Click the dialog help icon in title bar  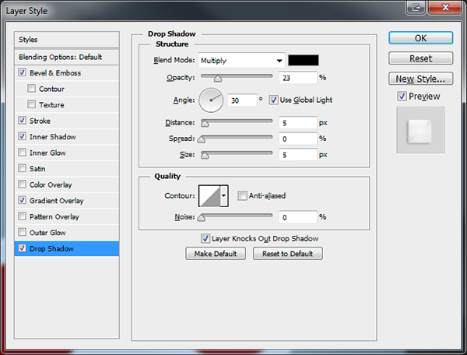[416, 7]
